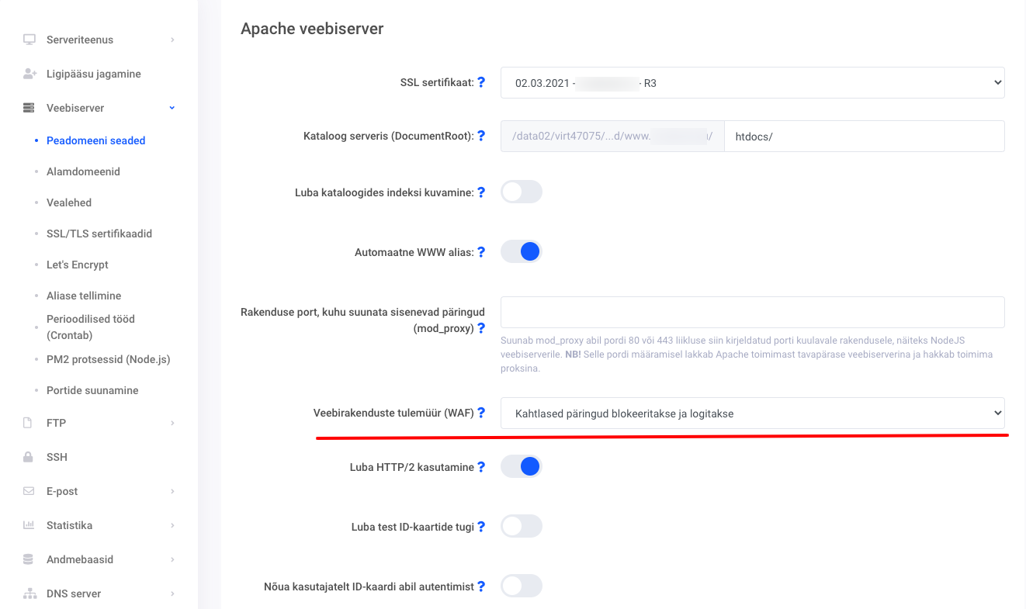The height and width of the screenshot is (609, 1026).
Task: Click the mod_proxy application port field
Action: [x=752, y=312]
